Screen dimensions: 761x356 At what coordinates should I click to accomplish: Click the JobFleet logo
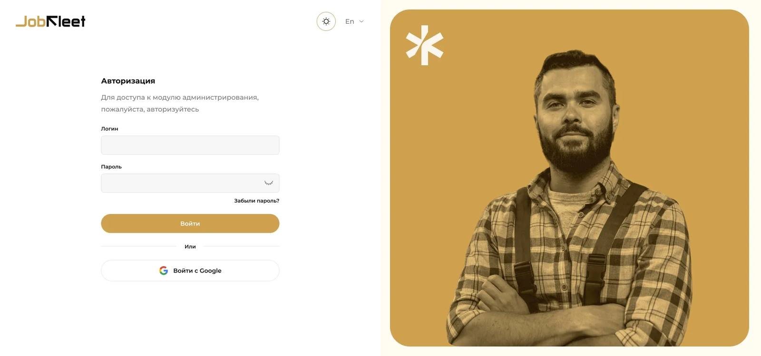[50, 21]
